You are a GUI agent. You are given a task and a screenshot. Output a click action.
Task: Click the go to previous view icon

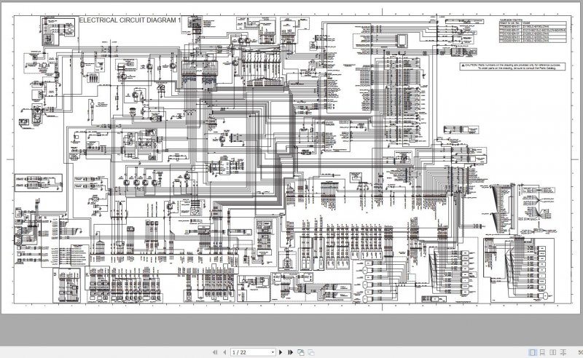tap(301, 352)
